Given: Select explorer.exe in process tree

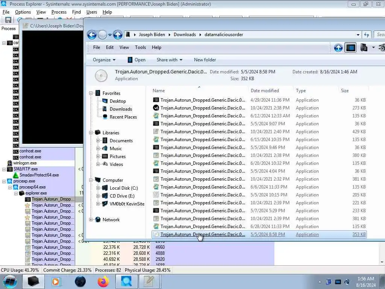Looking at the screenshot, I should 36,193.
